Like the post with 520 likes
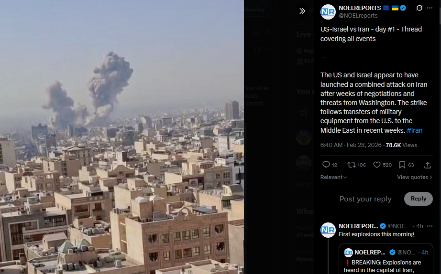This screenshot has width=441, height=274. point(382,165)
